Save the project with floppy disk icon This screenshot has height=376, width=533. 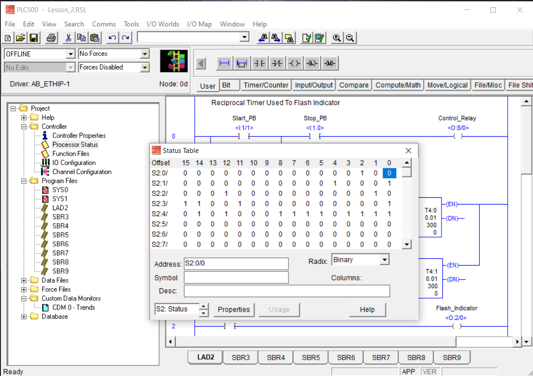click(x=34, y=38)
